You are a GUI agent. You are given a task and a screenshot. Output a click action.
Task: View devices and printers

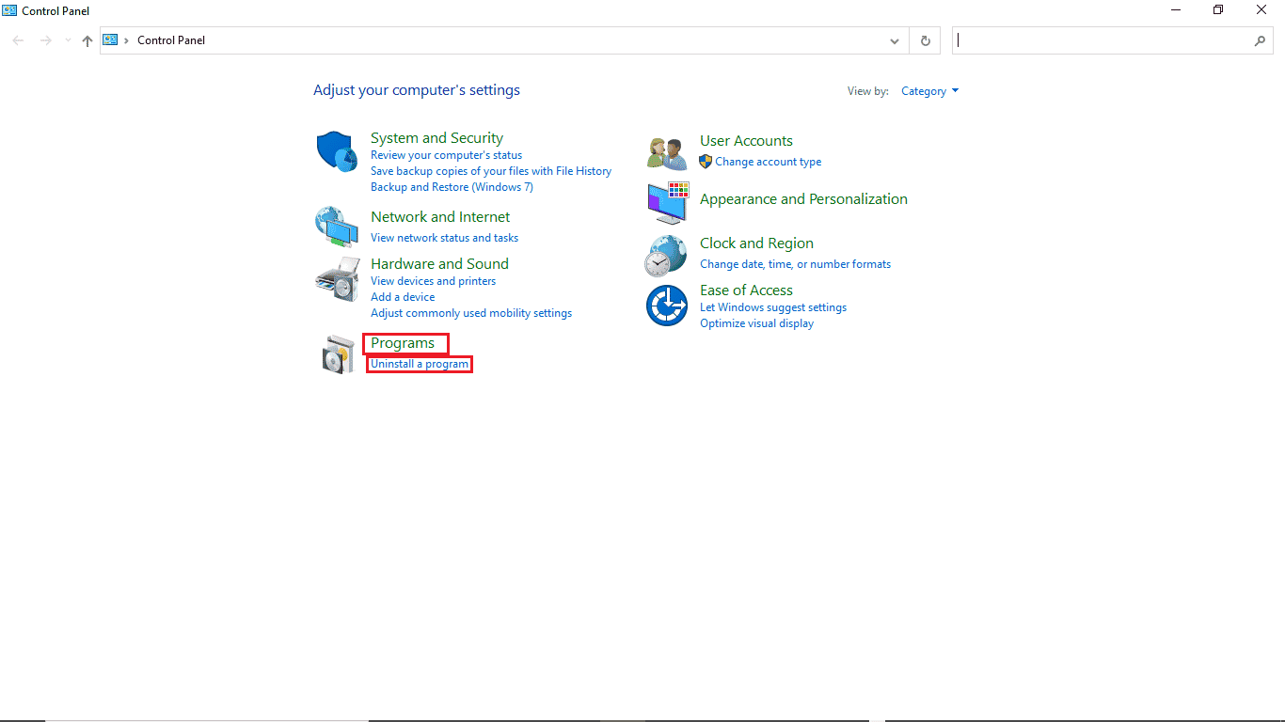point(433,281)
